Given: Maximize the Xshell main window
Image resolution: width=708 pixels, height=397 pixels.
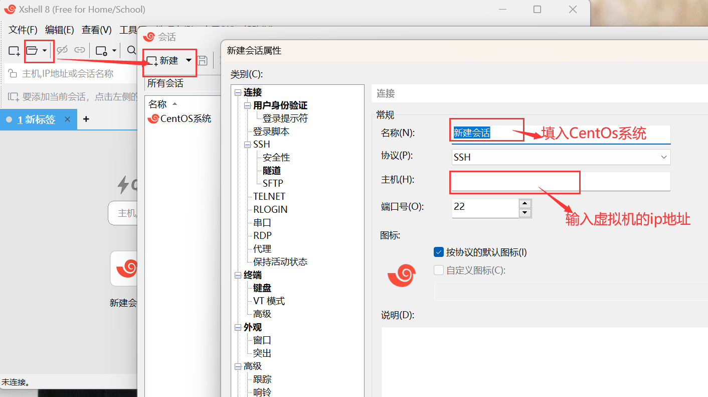Looking at the screenshot, I should tap(537, 9).
